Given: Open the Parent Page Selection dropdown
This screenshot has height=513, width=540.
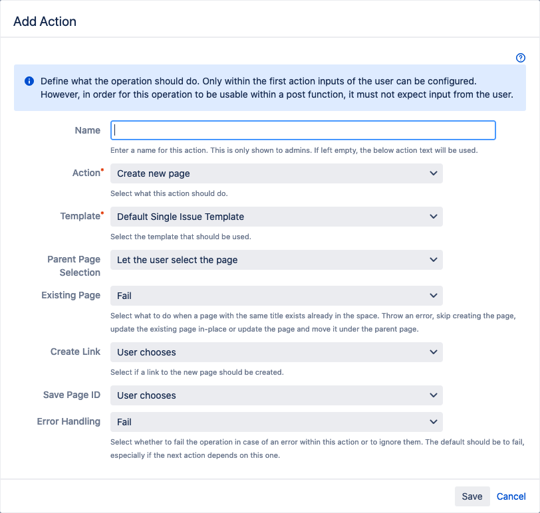Looking at the screenshot, I should click(277, 260).
